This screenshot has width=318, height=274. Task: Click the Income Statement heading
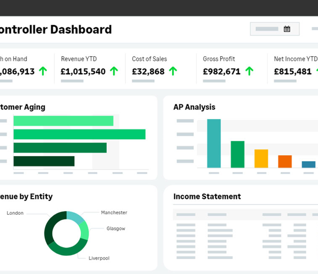click(x=207, y=196)
